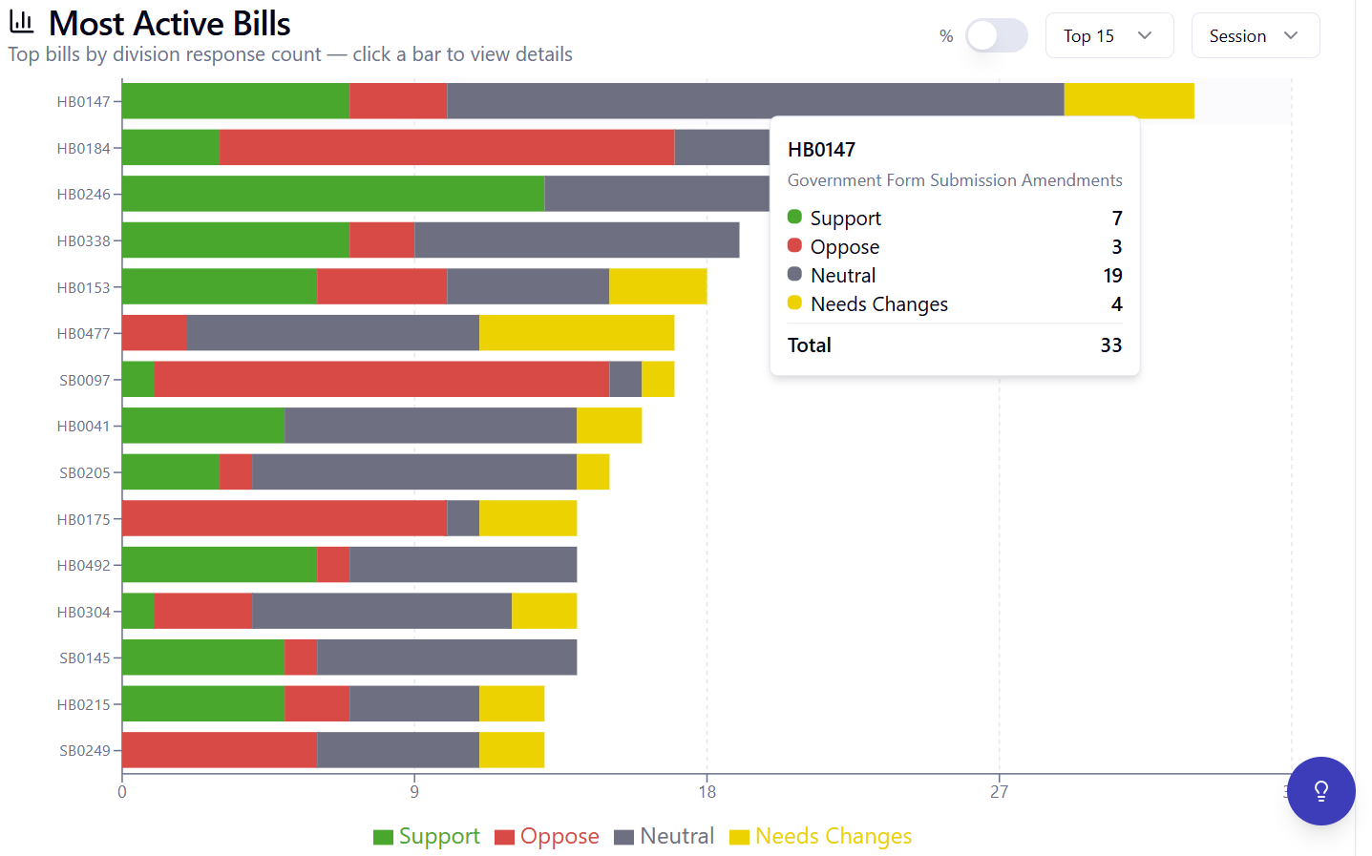The height and width of the screenshot is (856, 1372).
Task: Click the Oppose legend label
Action: pos(559,837)
